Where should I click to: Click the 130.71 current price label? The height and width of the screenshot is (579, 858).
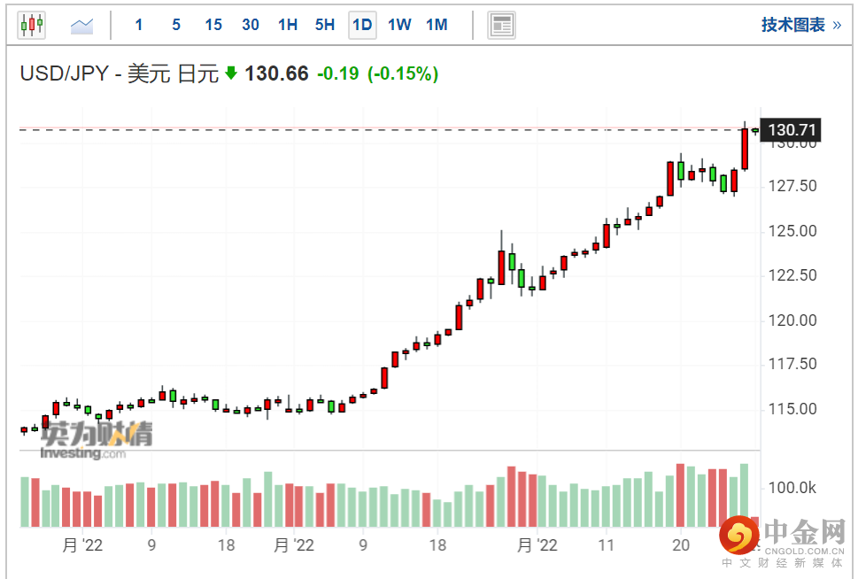791,130
